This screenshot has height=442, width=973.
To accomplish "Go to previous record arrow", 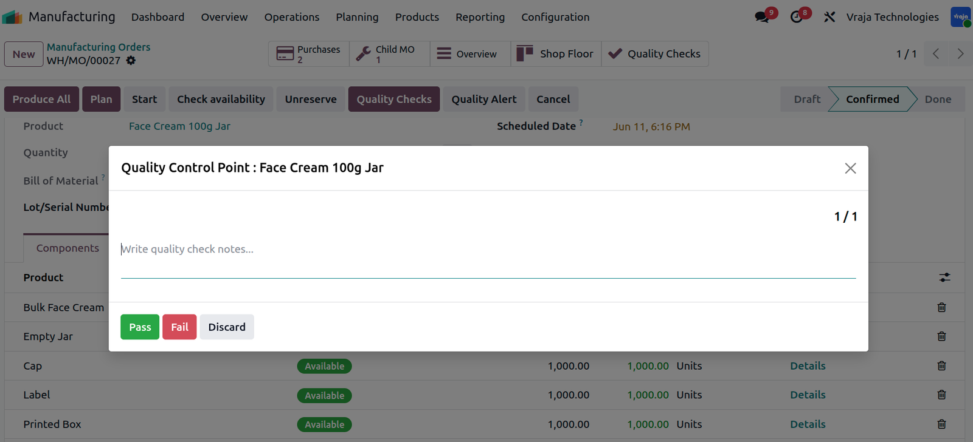I will 936,54.
